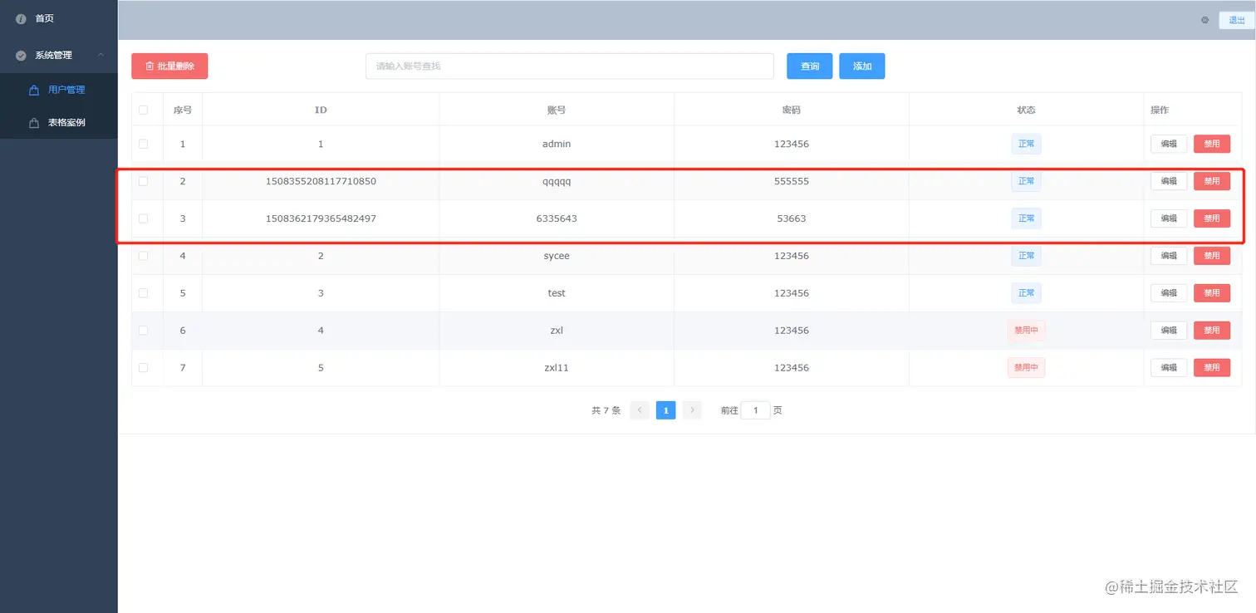1256x613 pixels.
Task: Click the account name sycee
Action: (x=557, y=256)
